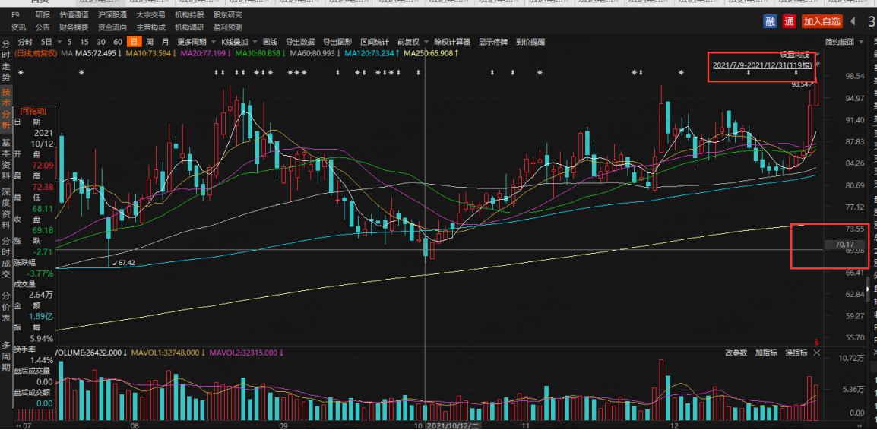Viewport: 877px width, 430px height.
Task: Open the 研报 research reports menu
Action: (x=42, y=14)
